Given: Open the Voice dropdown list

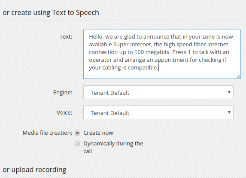Looking at the screenshot, I should click(158, 112).
